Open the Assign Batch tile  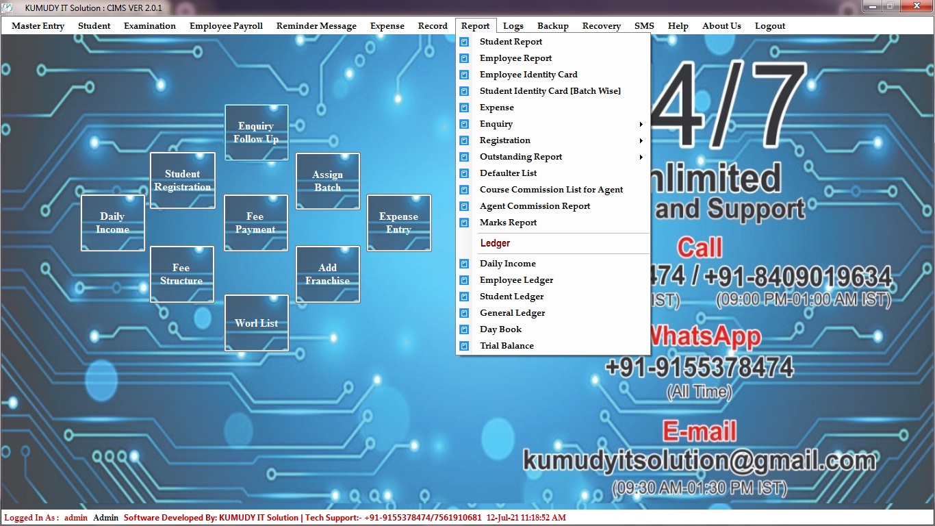point(327,181)
